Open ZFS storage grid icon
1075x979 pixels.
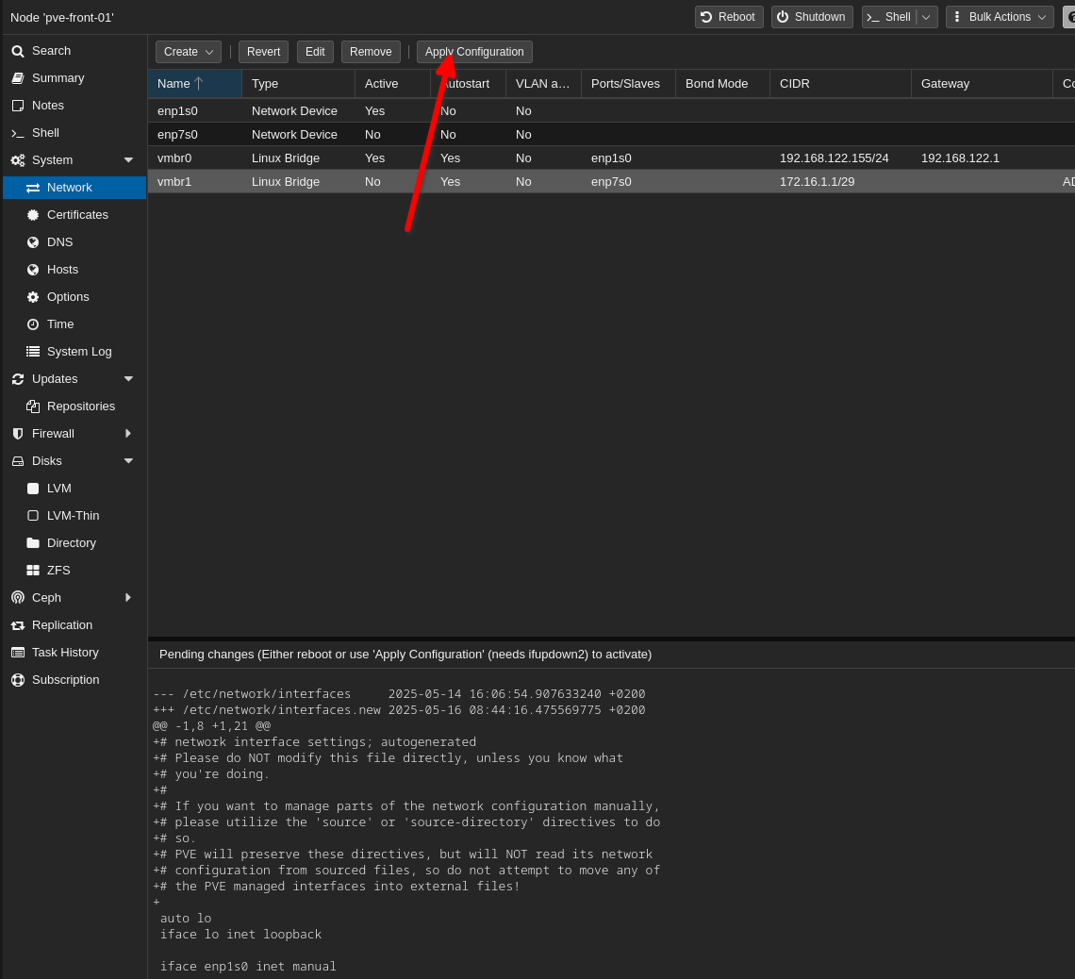33,571
